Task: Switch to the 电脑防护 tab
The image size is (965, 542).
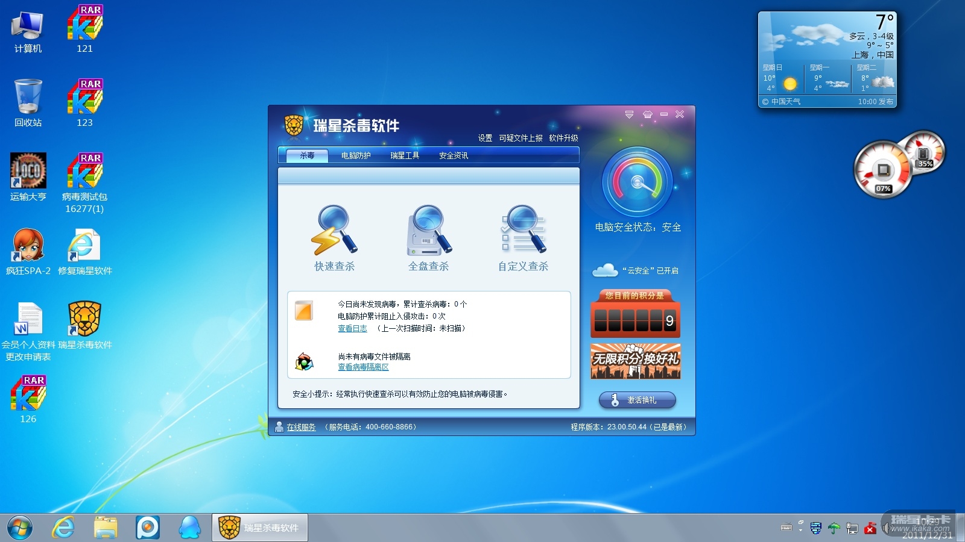Action: click(356, 155)
